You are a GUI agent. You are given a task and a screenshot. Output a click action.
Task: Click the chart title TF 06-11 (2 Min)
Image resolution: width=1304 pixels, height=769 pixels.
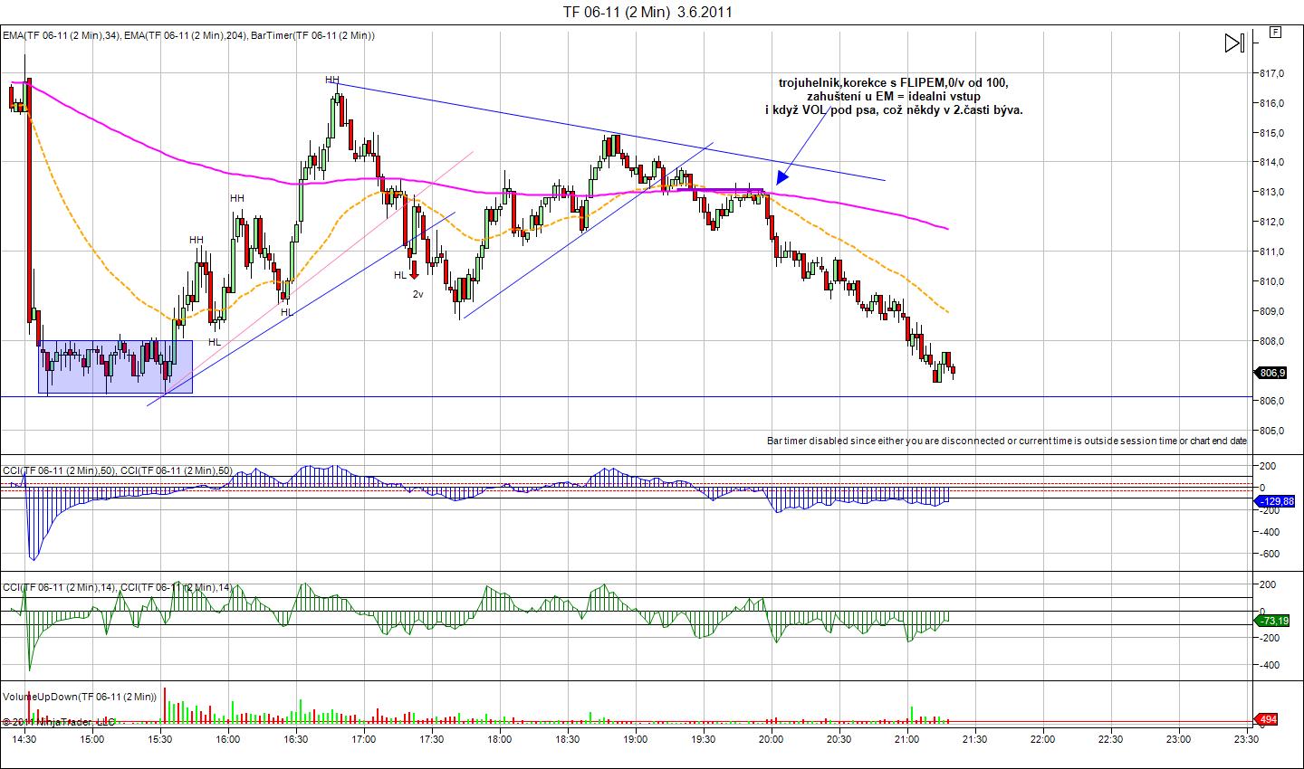(x=647, y=12)
